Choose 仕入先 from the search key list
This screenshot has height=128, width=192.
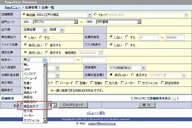tap(33, 111)
